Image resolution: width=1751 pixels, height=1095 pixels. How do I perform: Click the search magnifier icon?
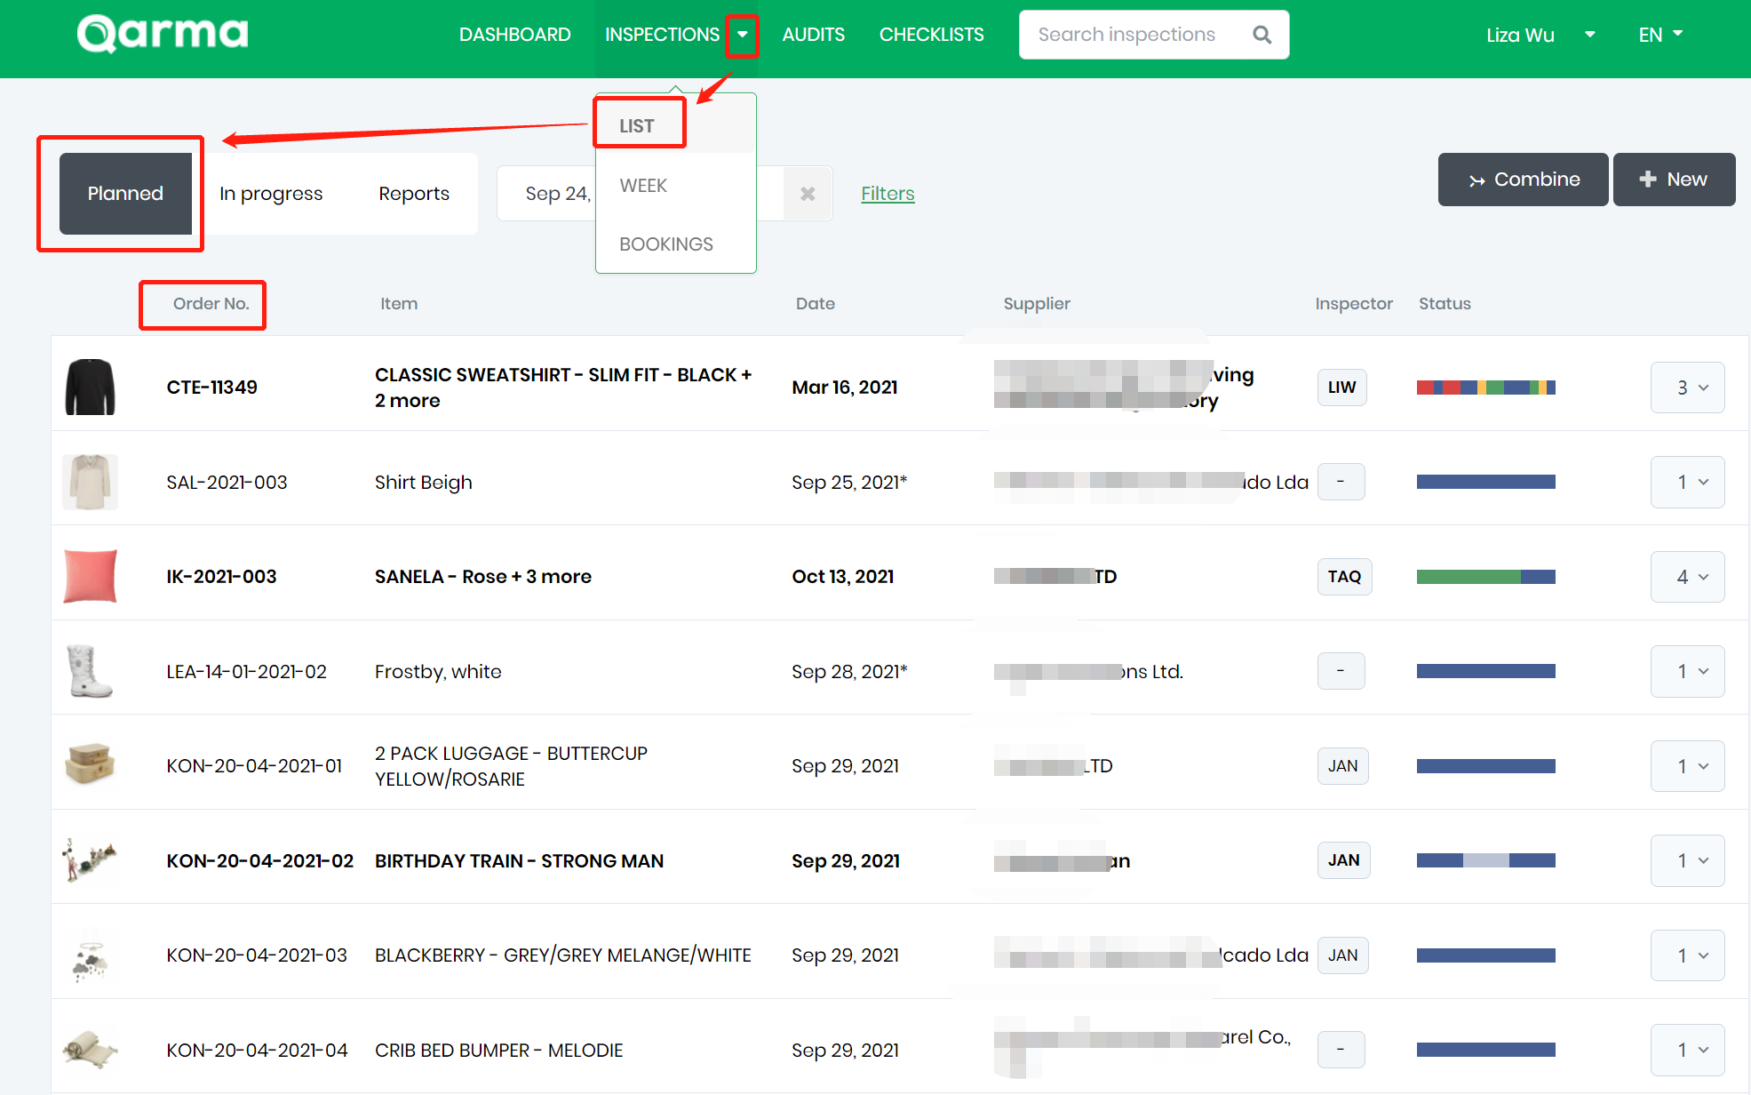click(1262, 35)
